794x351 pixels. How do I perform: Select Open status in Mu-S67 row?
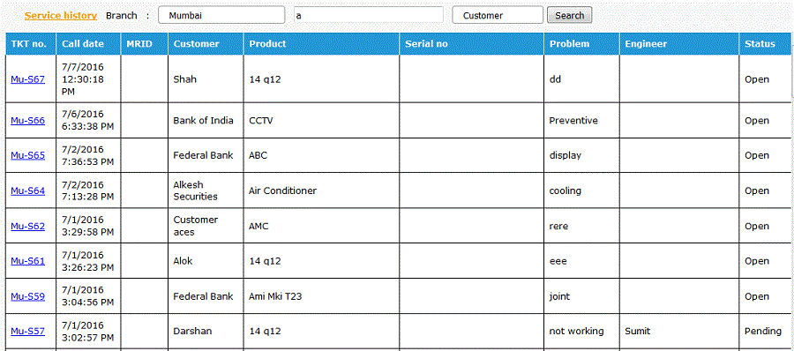click(x=765, y=79)
